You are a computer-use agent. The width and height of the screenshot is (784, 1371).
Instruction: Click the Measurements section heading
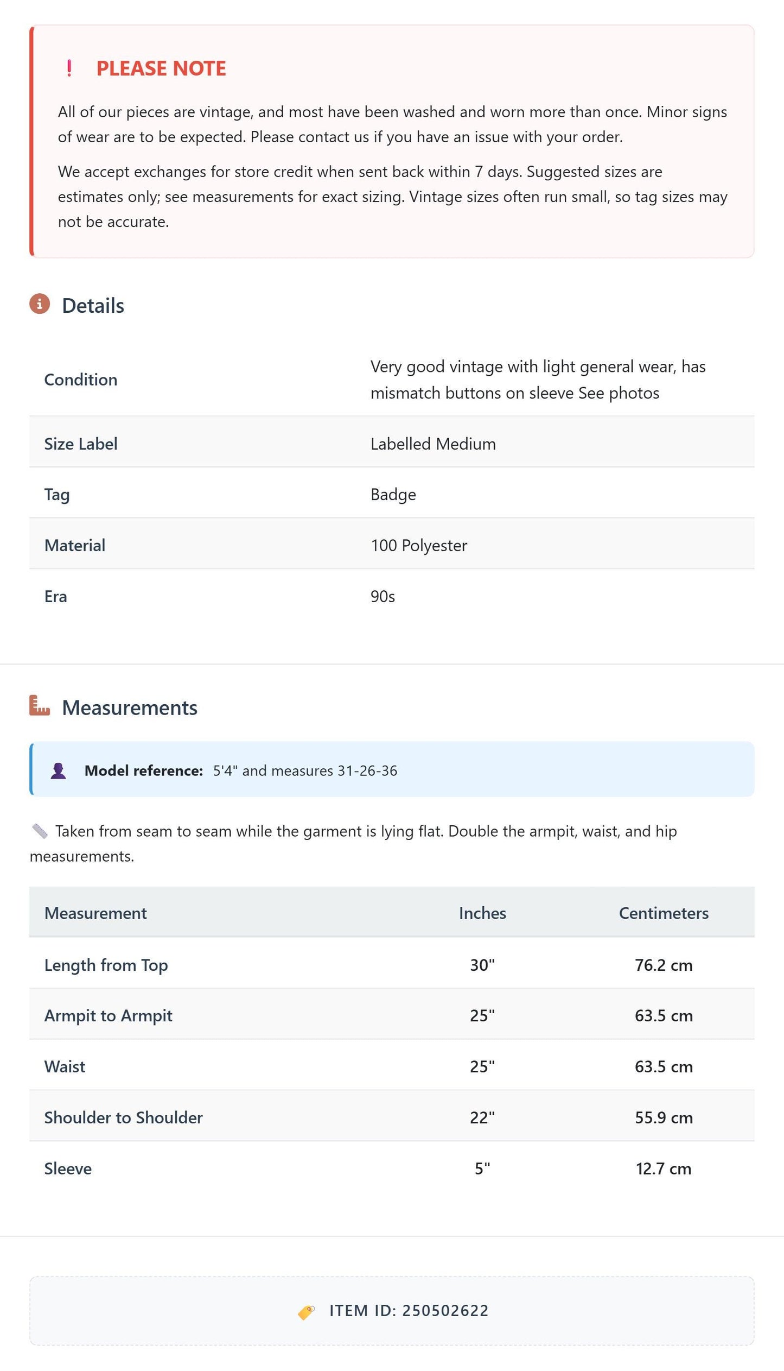click(x=130, y=707)
